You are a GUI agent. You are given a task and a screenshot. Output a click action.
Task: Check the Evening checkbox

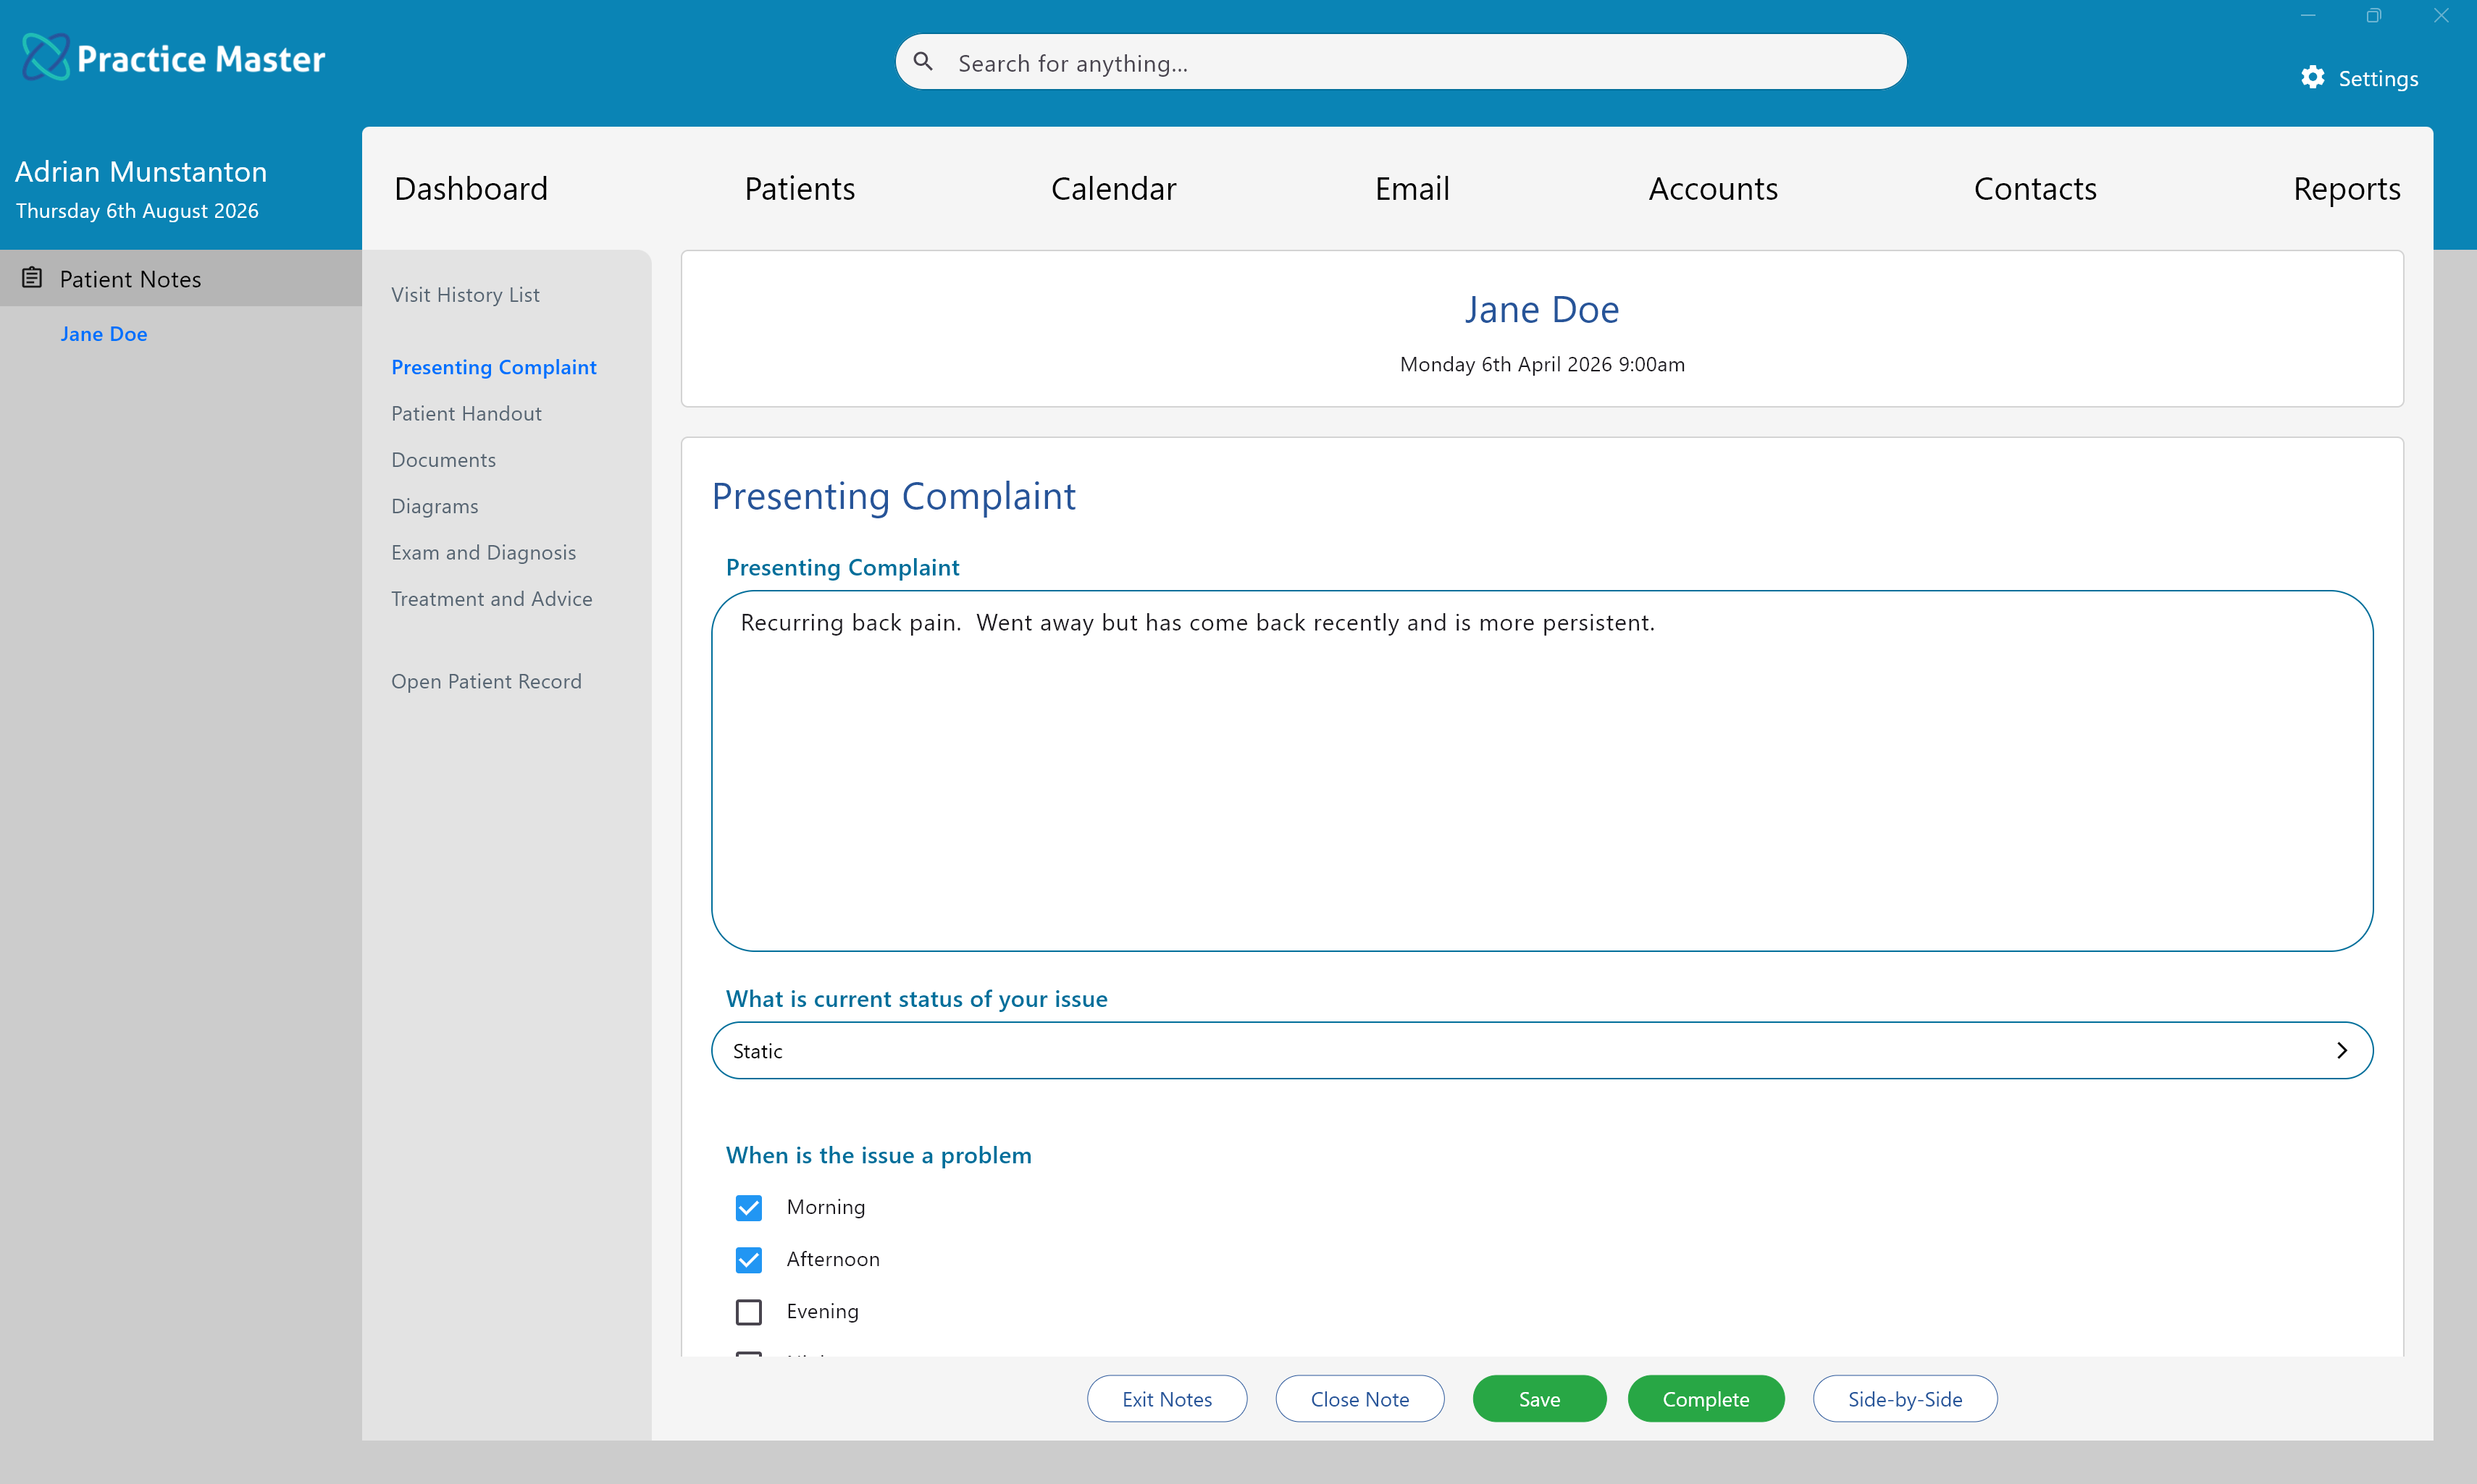[748, 1311]
